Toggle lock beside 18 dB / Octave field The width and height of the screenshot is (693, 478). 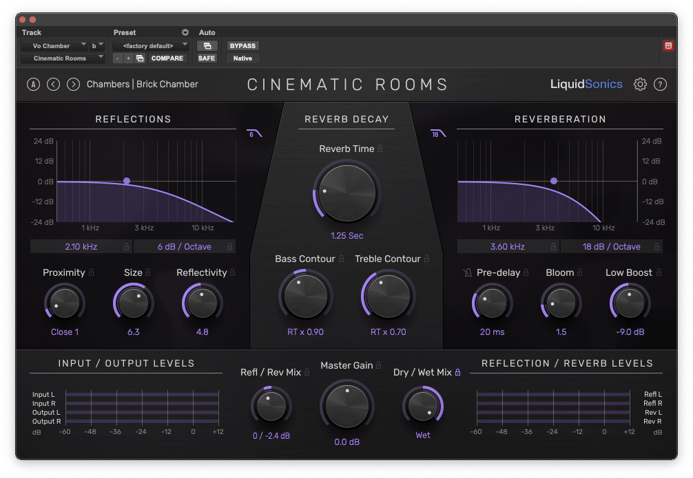656,246
